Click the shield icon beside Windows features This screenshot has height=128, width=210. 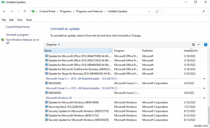pos(3,40)
